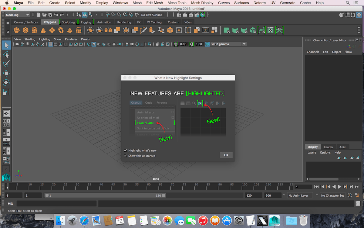This screenshot has width=364, height=228.
Task: Open the Modeling menu set dropdown
Action: (18, 15)
